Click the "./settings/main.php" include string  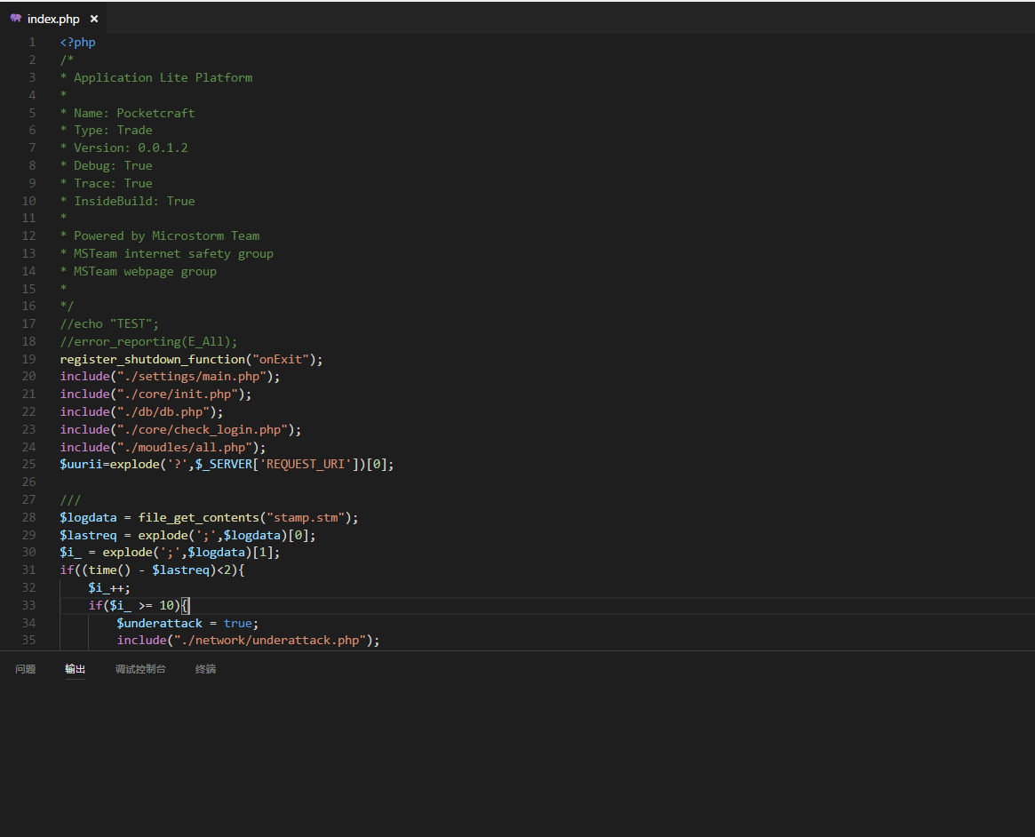click(191, 377)
